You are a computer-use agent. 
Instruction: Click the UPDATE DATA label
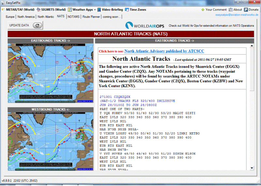click(19, 25)
